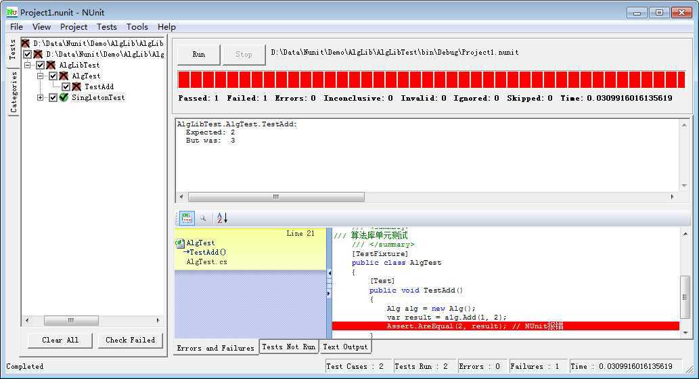This screenshot has width=699, height=379.
Task: Click the tree panel horizontal scrollbar thumb
Action: click(71, 320)
